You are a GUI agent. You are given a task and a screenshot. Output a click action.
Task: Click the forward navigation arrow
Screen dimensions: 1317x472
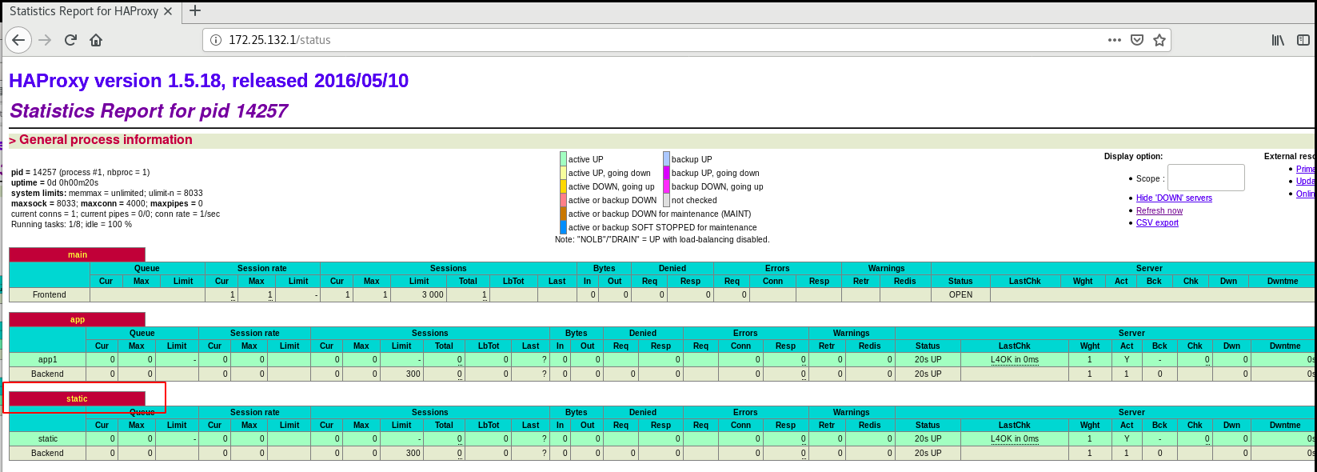[x=45, y=40]
